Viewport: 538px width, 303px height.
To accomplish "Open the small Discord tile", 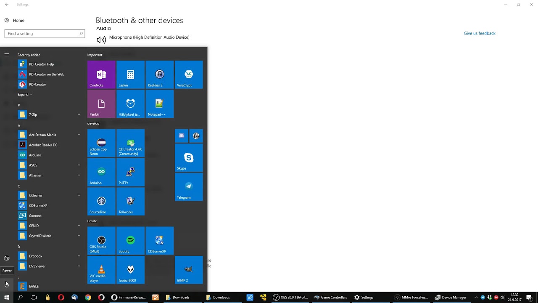I will point(182,136).
